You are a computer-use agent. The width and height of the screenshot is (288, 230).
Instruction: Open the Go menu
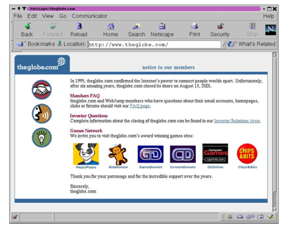pyautogui.click(x=62, y=16)
